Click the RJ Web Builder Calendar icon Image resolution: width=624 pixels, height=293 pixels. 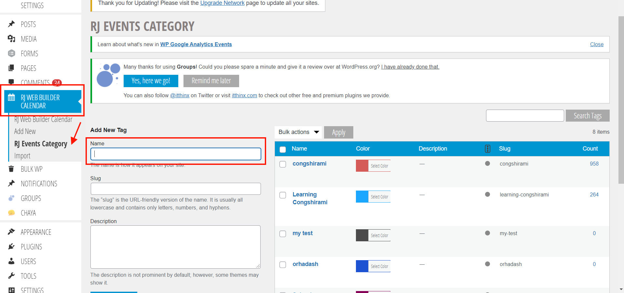(11, 98)
